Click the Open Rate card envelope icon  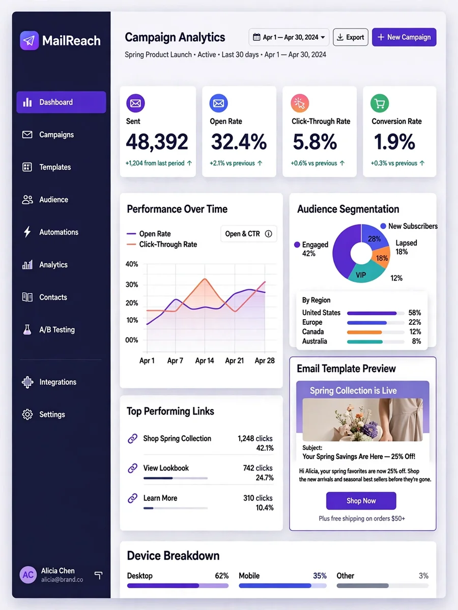click(x=219, y=103)
